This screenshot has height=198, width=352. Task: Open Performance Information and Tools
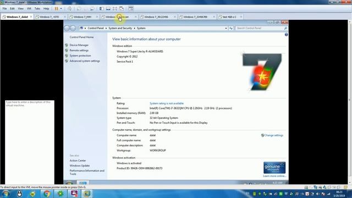point(87,172)
